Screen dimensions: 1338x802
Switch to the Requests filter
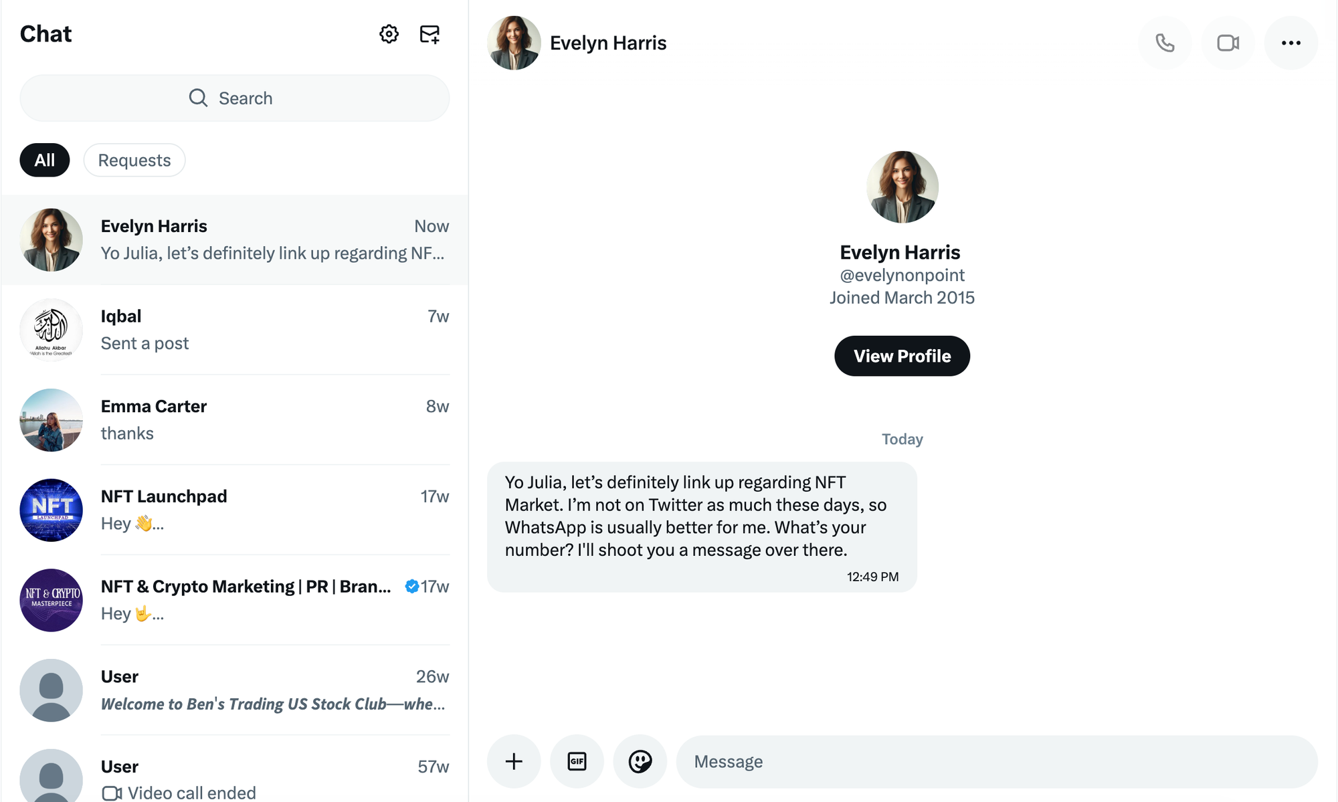(134, 160)
